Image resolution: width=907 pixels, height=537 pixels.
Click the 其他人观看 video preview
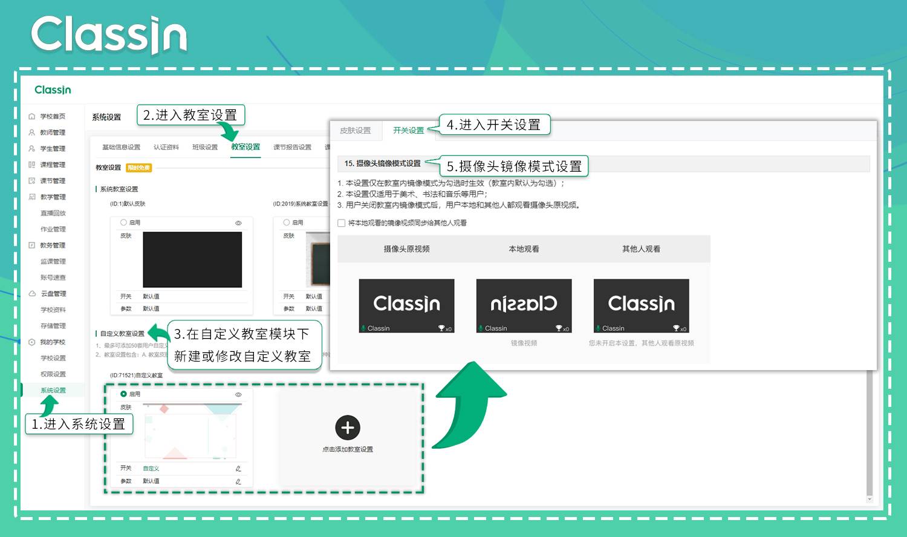(641, 306)
